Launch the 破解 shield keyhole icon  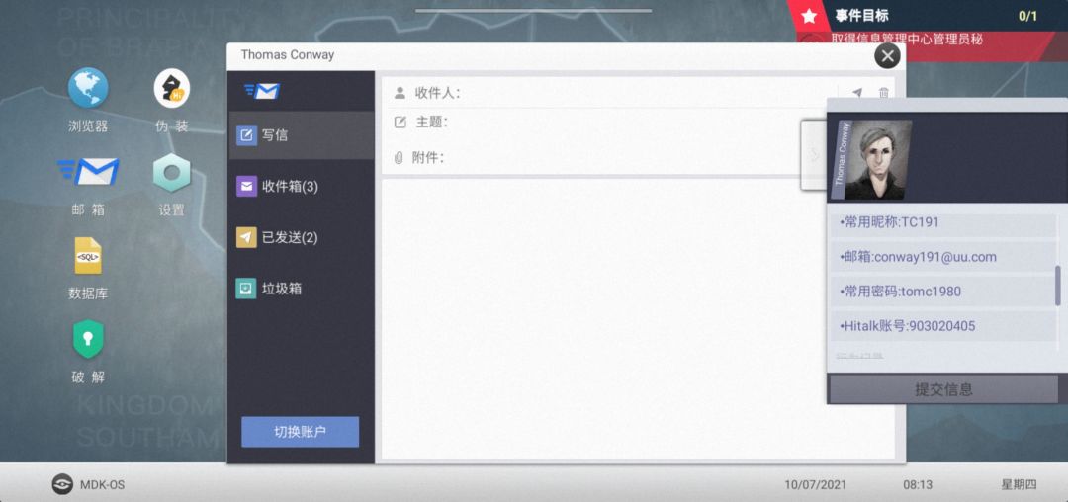88,339
